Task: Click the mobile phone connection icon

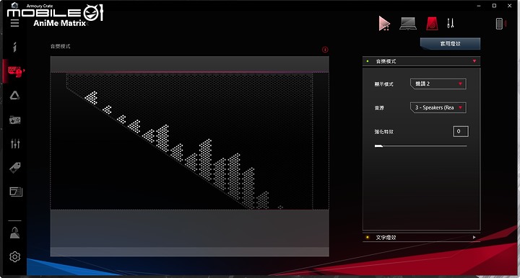Action: click(500, 24)
